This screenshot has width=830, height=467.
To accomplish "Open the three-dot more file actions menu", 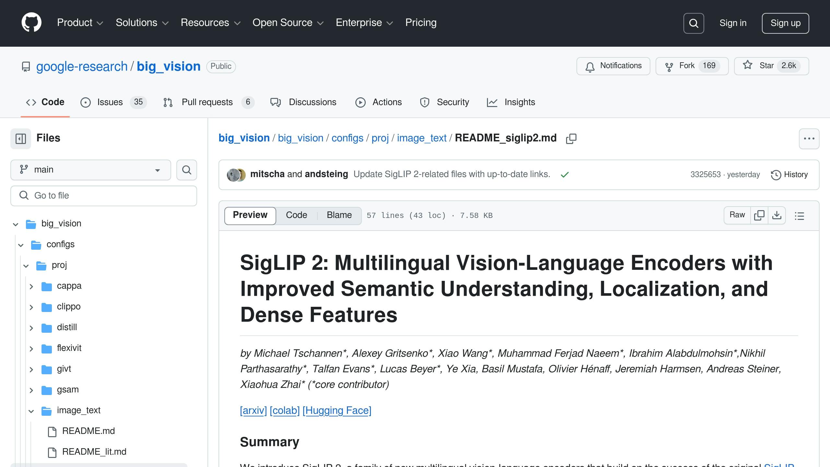I will coord(809,139).
